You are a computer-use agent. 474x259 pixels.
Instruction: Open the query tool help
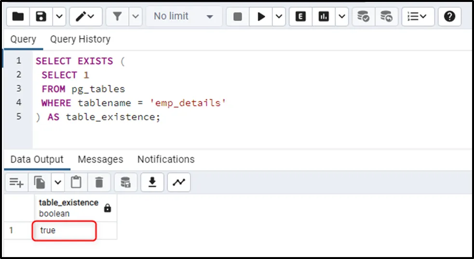(x=449, y=16)
